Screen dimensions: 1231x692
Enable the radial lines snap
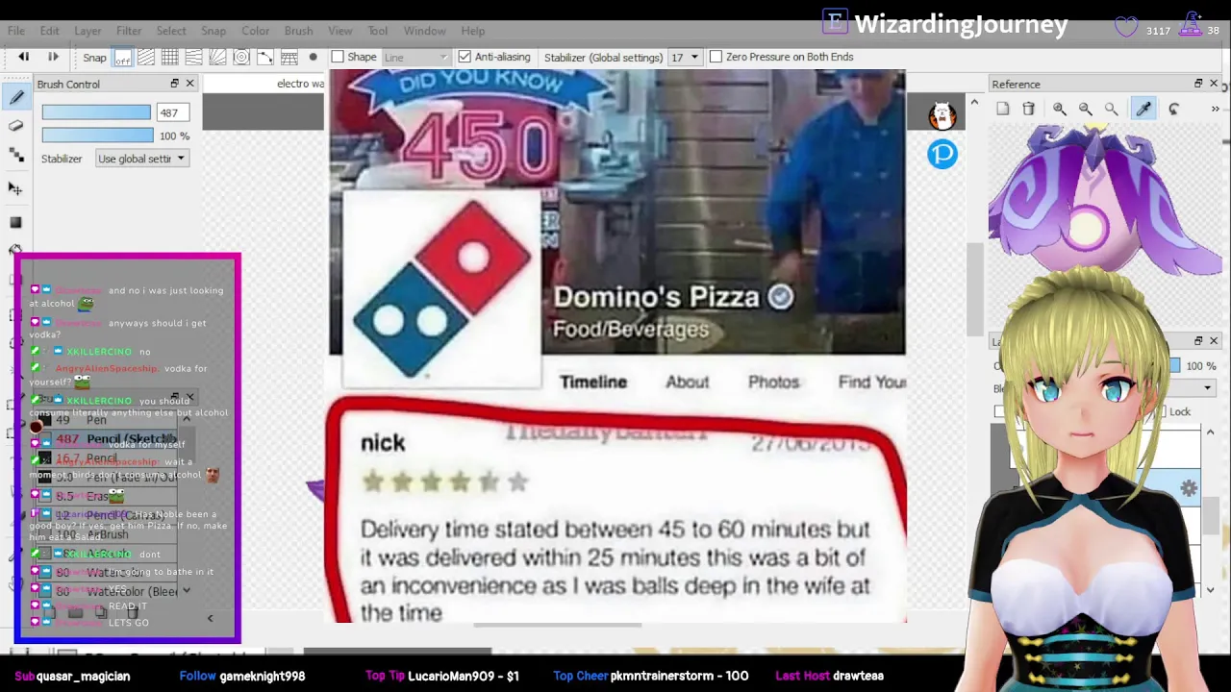[217, 58]
